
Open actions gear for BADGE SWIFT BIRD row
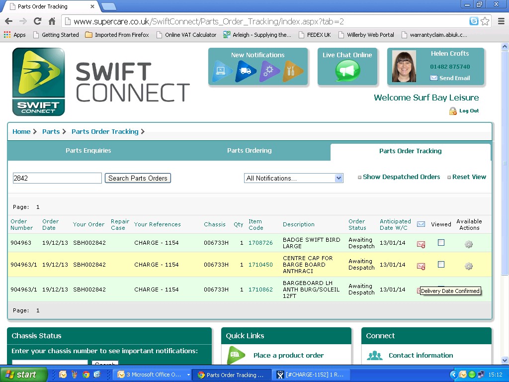click(x=468, y=244)
